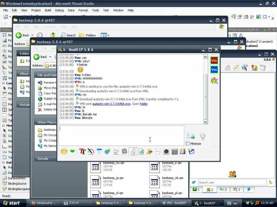Open the Back dropdown arrow in front Explorer window

(50, 57)
